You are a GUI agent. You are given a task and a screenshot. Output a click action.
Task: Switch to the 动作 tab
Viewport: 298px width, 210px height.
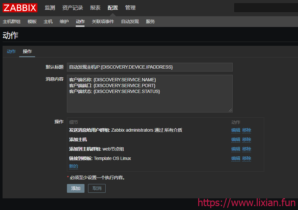(11, 51)
